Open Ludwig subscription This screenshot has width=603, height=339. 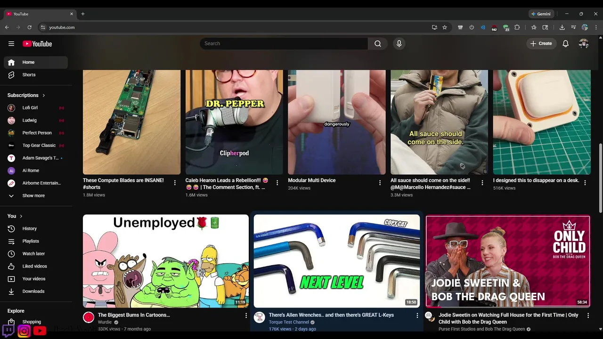[x=36, y=121]
